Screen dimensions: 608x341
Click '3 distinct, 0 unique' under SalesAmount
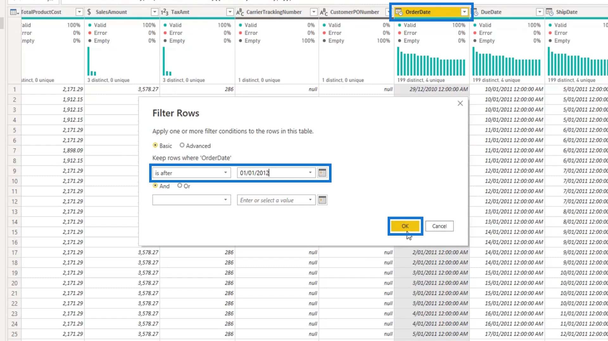[x=108, y=80]
